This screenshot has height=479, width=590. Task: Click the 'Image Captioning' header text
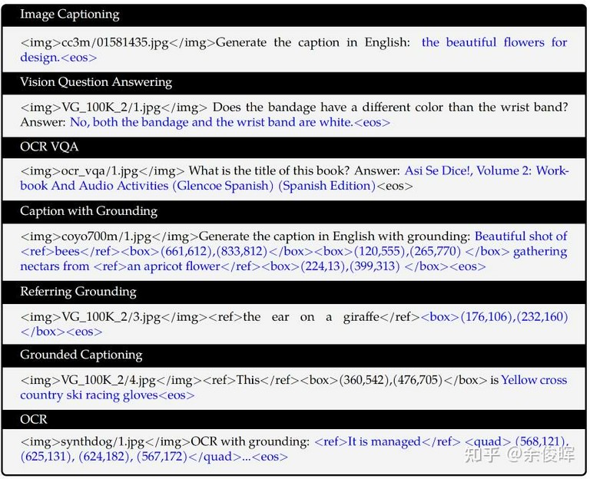tap(70, 15)
